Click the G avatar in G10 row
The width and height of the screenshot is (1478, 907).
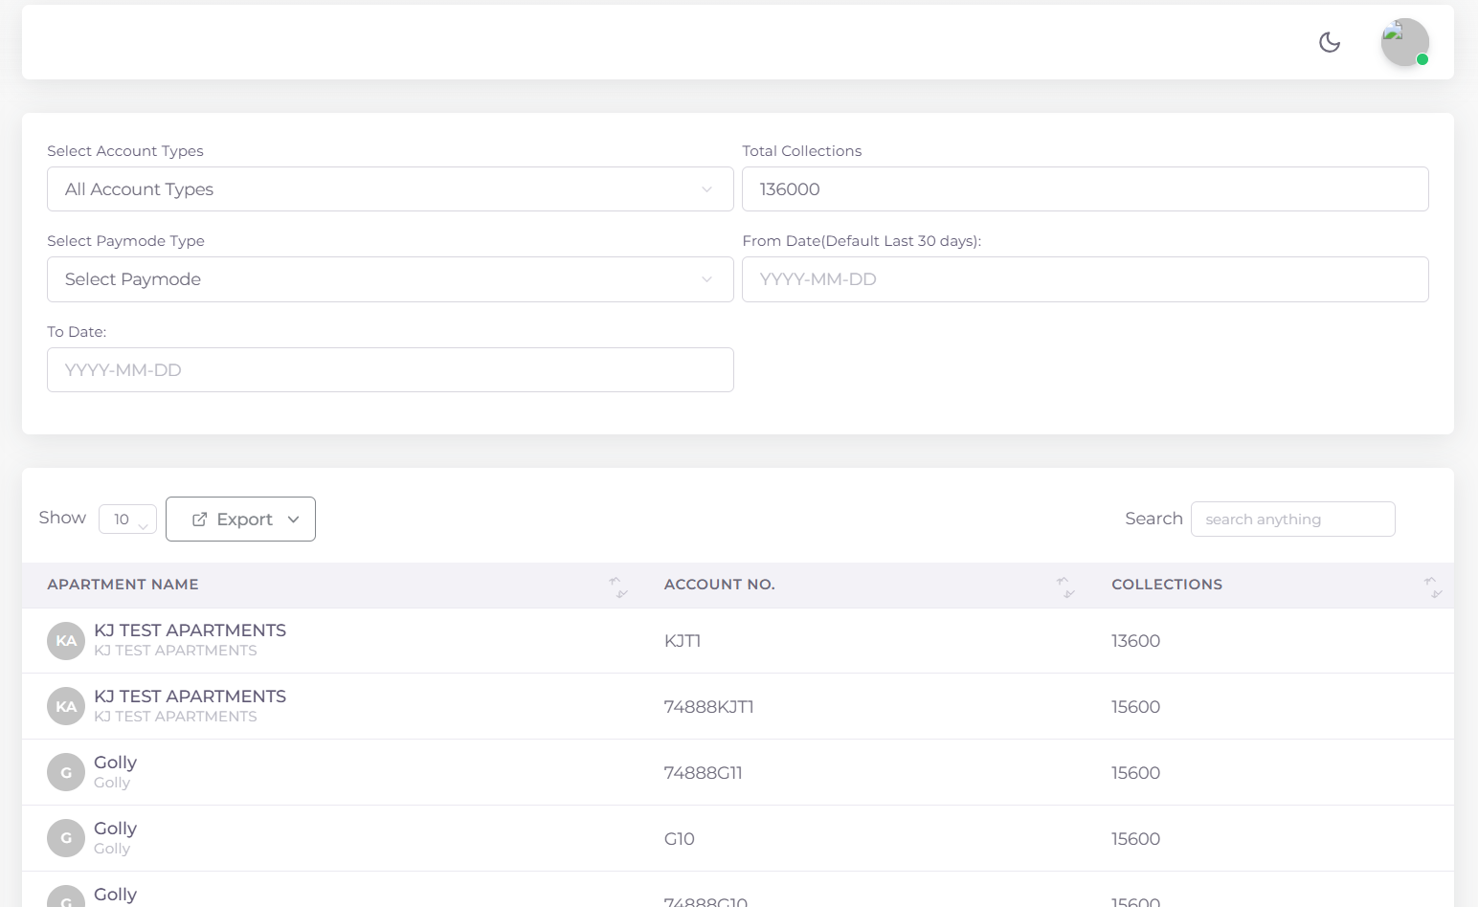66,838
